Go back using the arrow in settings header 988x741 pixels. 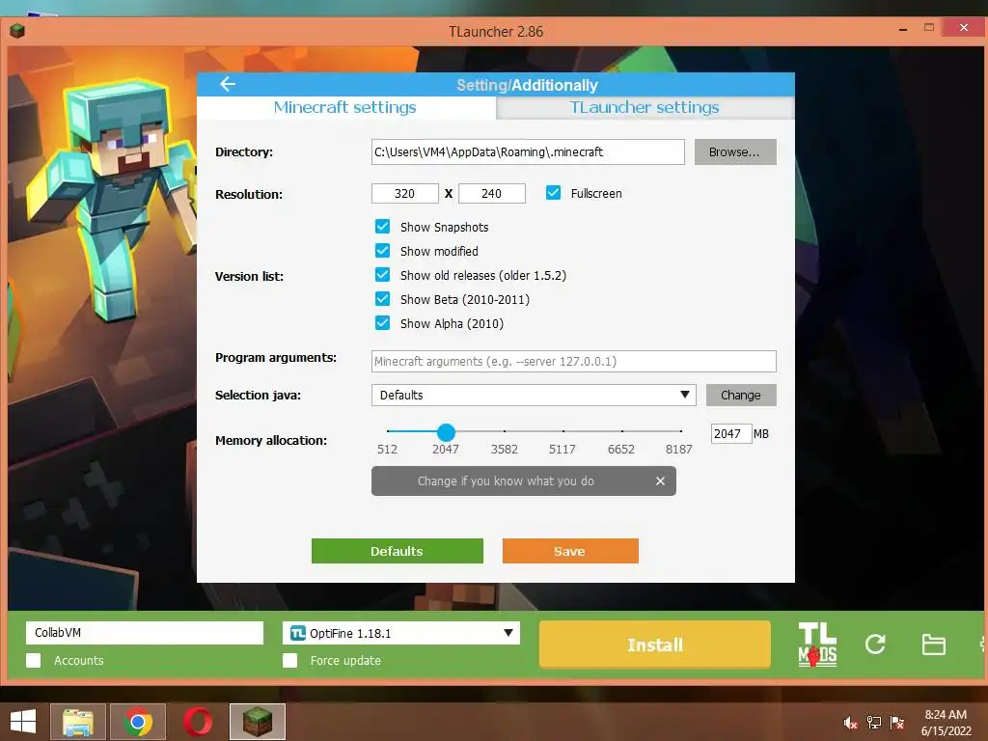click(228, 84)
